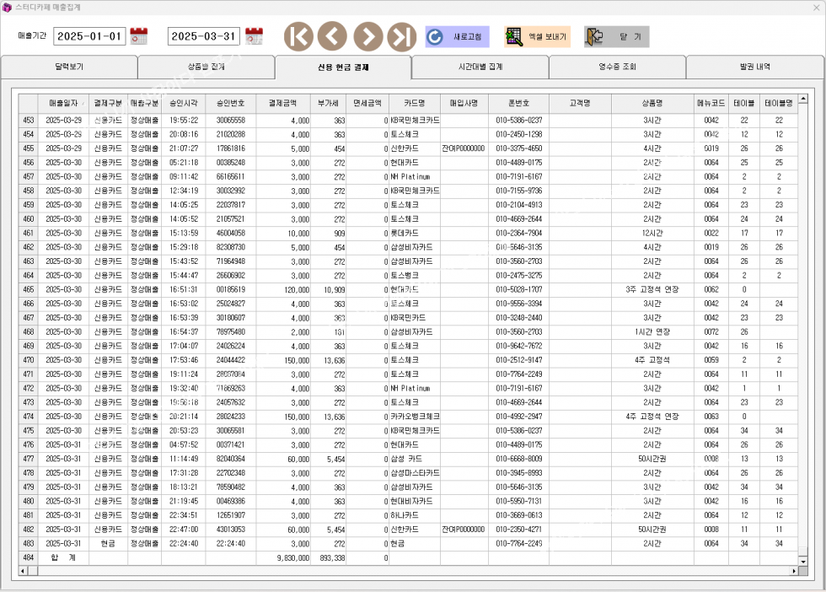Close the 스터디카페 매출집계 window with X
The height and width of the screenshot is (592, 826).
[816, 8]
